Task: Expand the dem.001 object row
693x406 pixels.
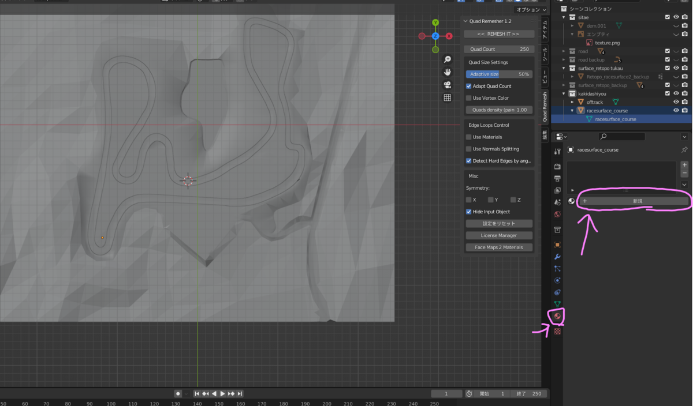Action: (x=572, y=26)
